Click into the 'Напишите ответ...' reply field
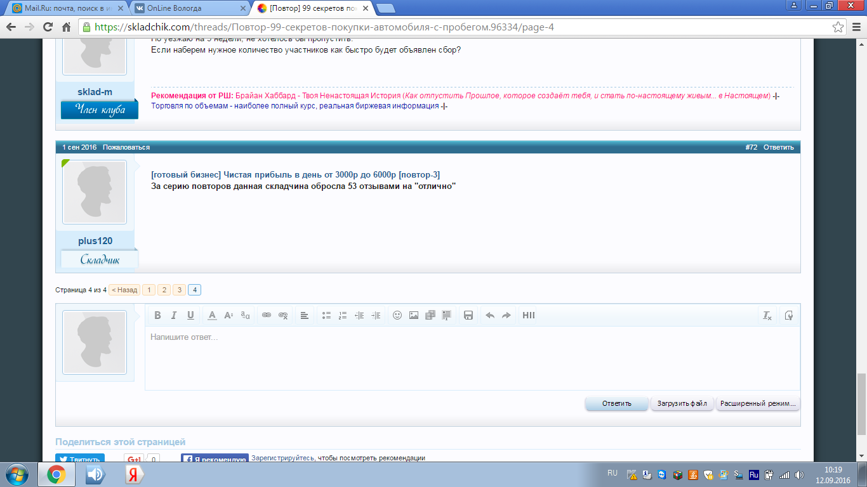Viewport: 867px width, 487px height. pos(472,358)
